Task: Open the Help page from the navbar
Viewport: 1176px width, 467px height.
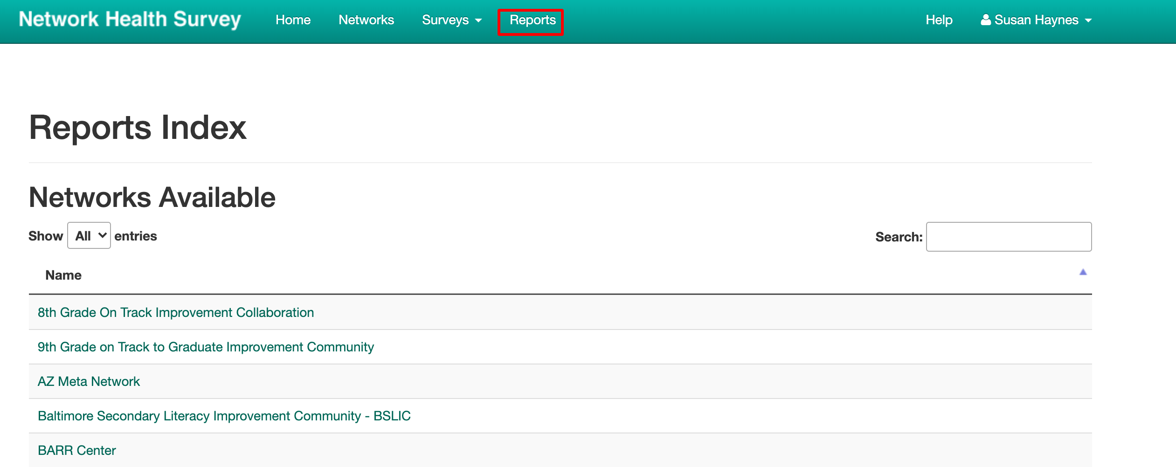Action: 939,20
